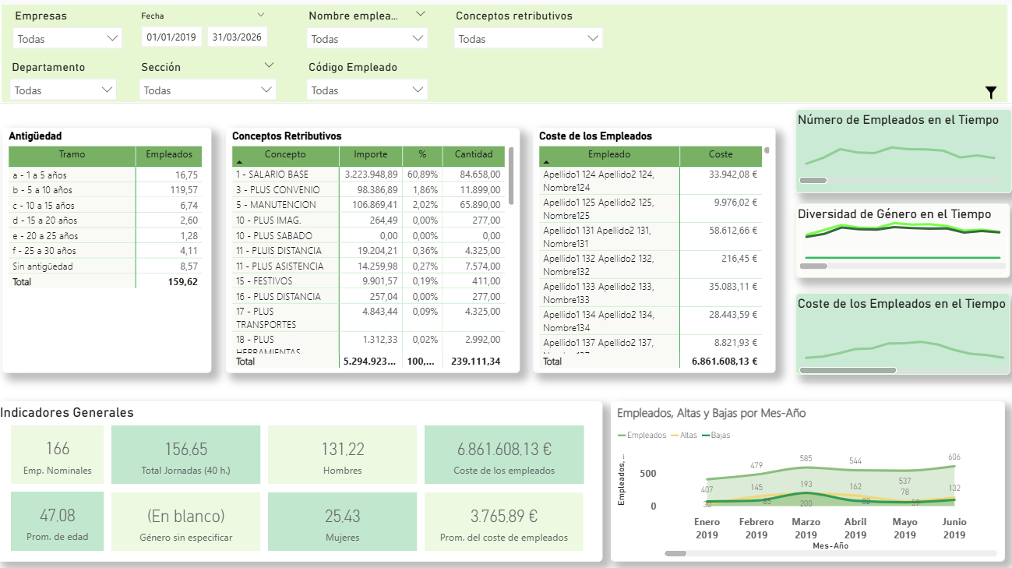Viewport: 1012px width, 568px height.
Task: Click the end date field 31/03/2026
Action: [237, 37]
